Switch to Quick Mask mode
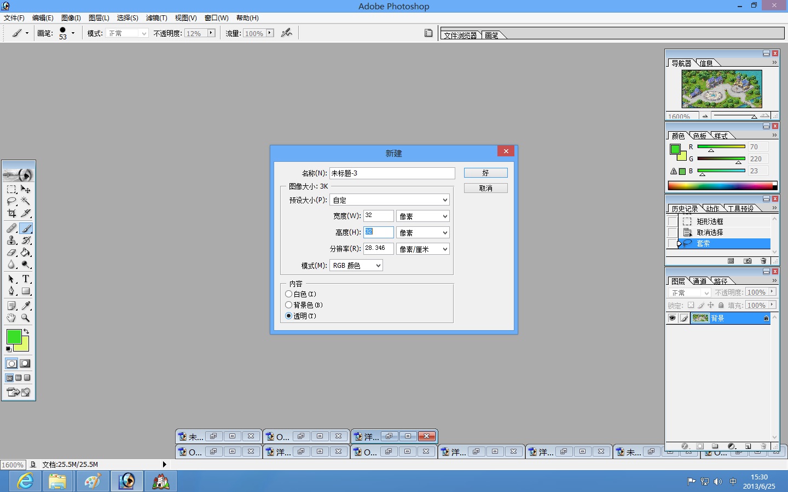The image size is (788, 492). pyautogui.click(x=25, y=364)
